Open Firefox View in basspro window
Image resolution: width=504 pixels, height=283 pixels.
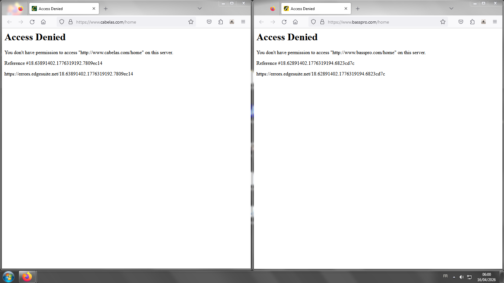(272, 9)
